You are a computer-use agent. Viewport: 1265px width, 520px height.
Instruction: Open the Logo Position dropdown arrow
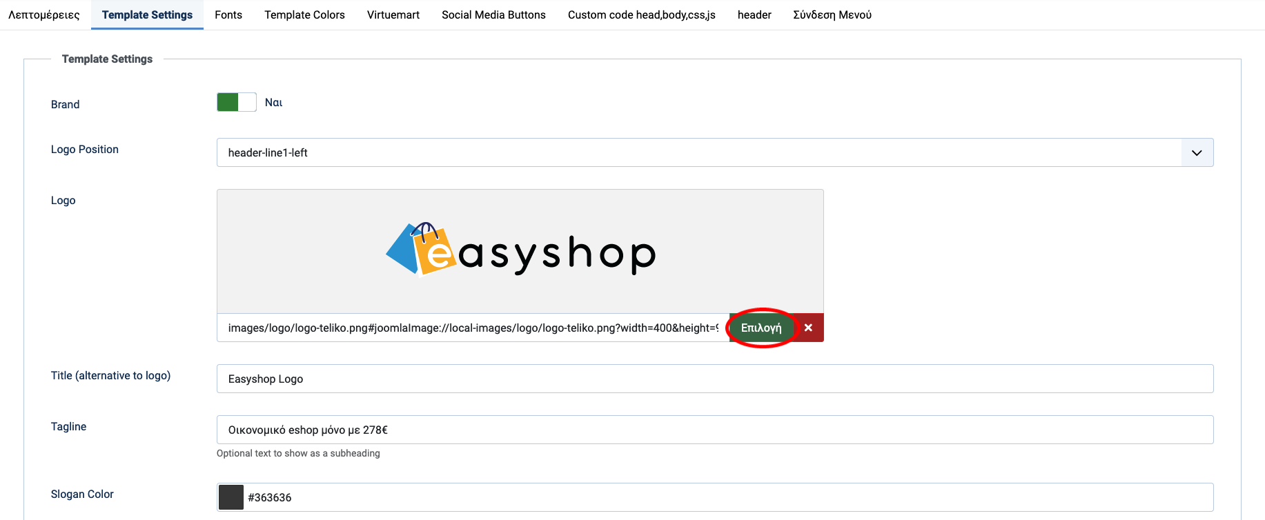pos(1197,152)
